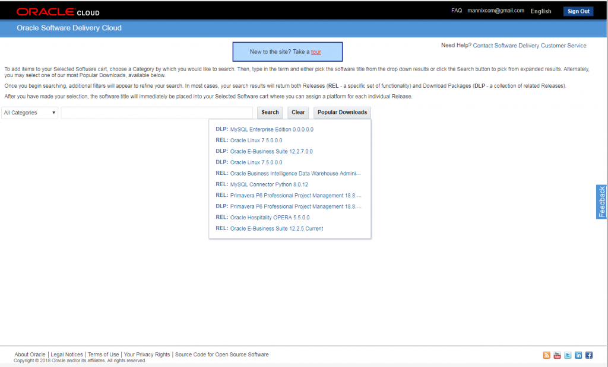Open the FAQ link
The width and height of the screenshot is (608, 367).
tap(457, 11)
